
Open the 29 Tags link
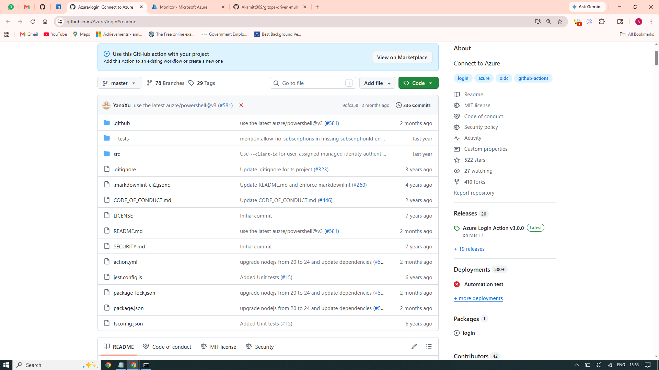tap(202, 83)
